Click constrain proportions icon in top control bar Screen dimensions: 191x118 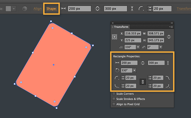tap(97, 9)
